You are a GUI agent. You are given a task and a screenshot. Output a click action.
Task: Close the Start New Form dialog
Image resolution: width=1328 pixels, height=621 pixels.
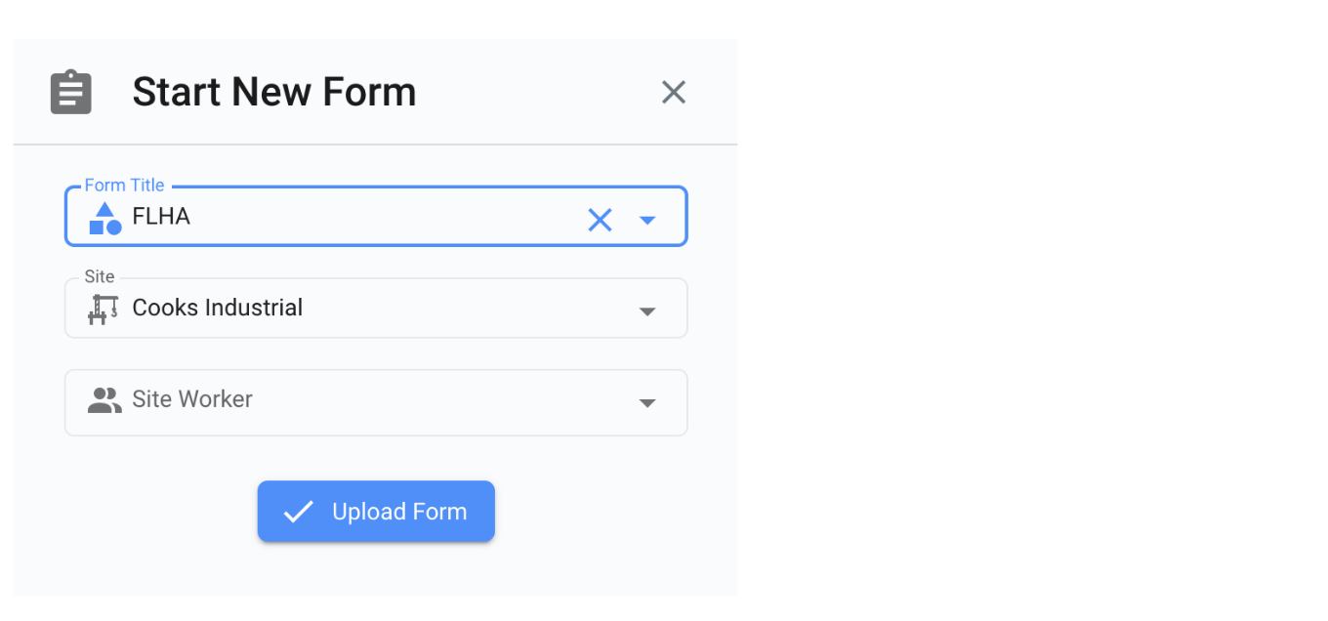(x=674, y=93)
